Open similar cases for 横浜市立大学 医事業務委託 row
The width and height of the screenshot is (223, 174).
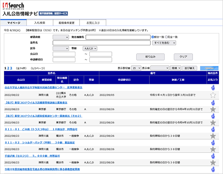point(213,88)
